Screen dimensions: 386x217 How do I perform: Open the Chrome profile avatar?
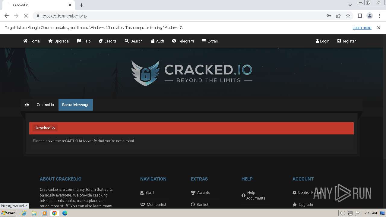coord(370,16)
